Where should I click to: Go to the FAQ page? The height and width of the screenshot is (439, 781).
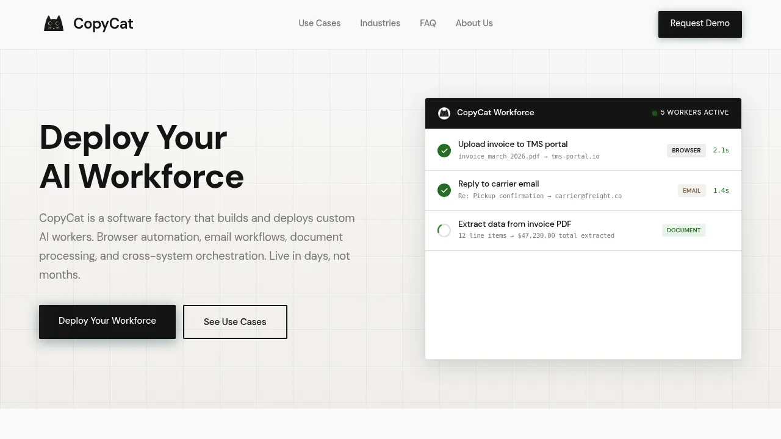428,23
